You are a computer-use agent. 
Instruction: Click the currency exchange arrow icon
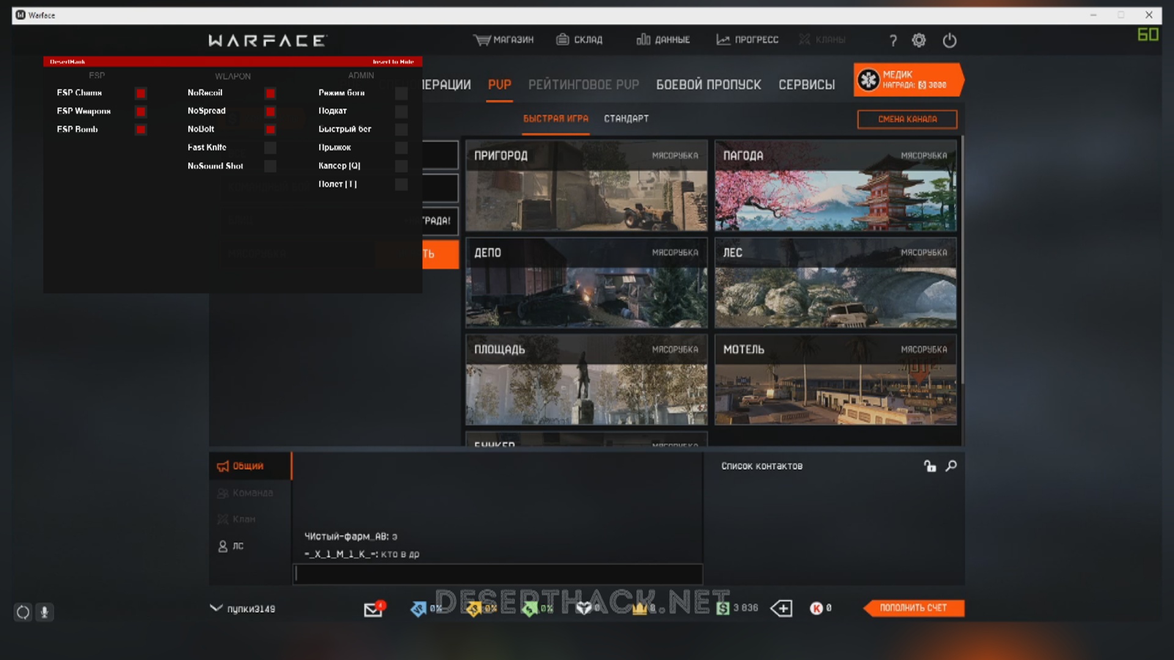781,608
